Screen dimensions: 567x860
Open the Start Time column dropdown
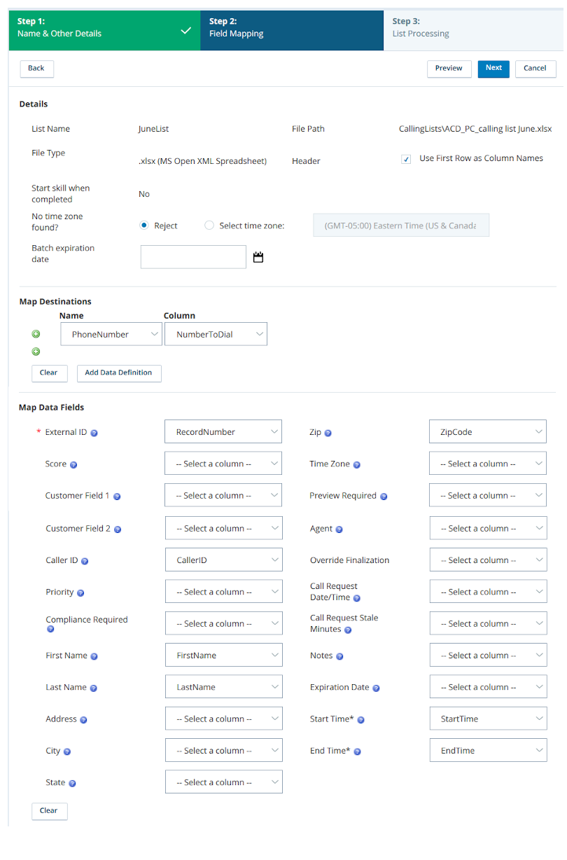point(488,719)
